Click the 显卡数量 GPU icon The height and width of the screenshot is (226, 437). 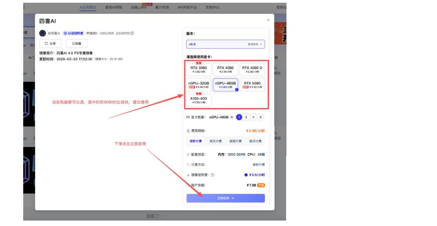pos(188,117)
